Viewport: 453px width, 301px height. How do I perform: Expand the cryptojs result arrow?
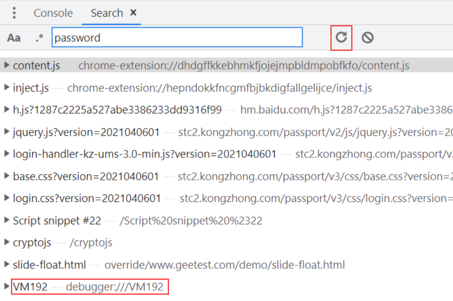click(x=7, y=242)
